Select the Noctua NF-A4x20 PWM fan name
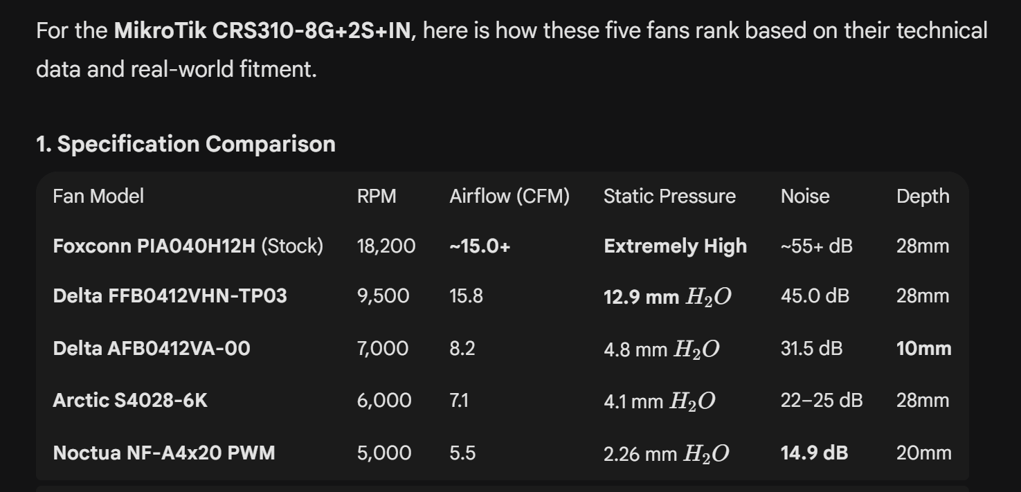Image resolution: width=1021 pixels, height=492 pixels. (163, 453)
